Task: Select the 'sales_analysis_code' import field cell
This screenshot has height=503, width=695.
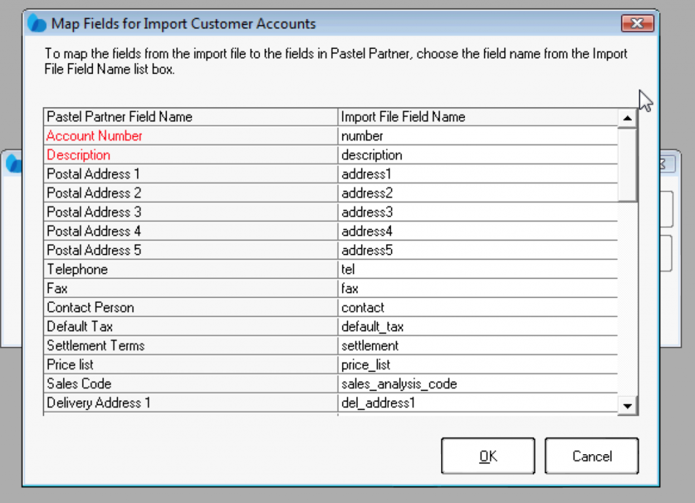Action: [478, 384]
